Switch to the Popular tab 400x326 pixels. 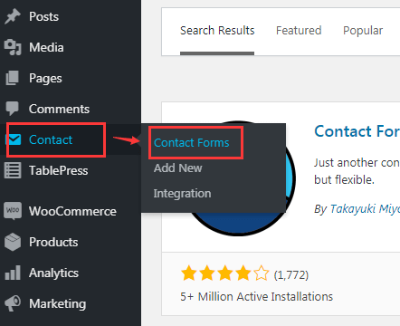(x=363, y=31)
